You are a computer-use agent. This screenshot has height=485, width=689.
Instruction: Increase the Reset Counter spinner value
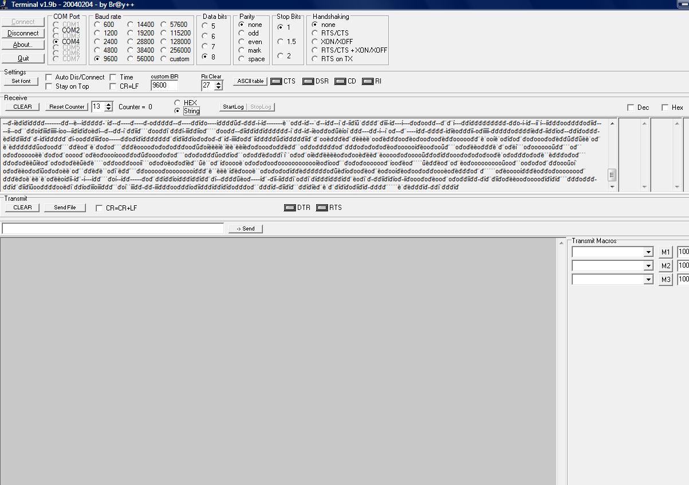(109, 104)
